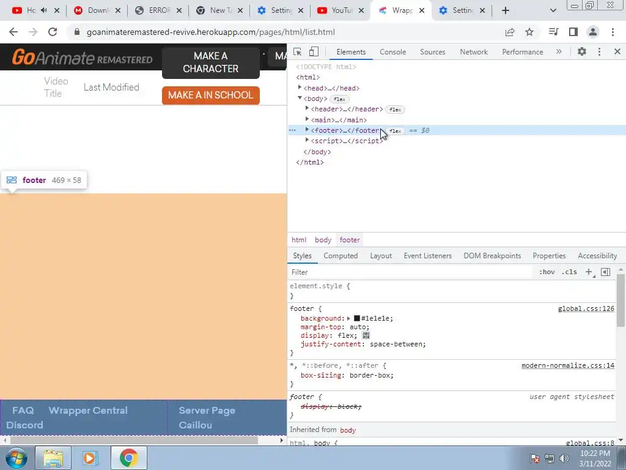Open a new tab with plus button
The width and height of the screenshot is (626, 470).
(x=506, y=11)
